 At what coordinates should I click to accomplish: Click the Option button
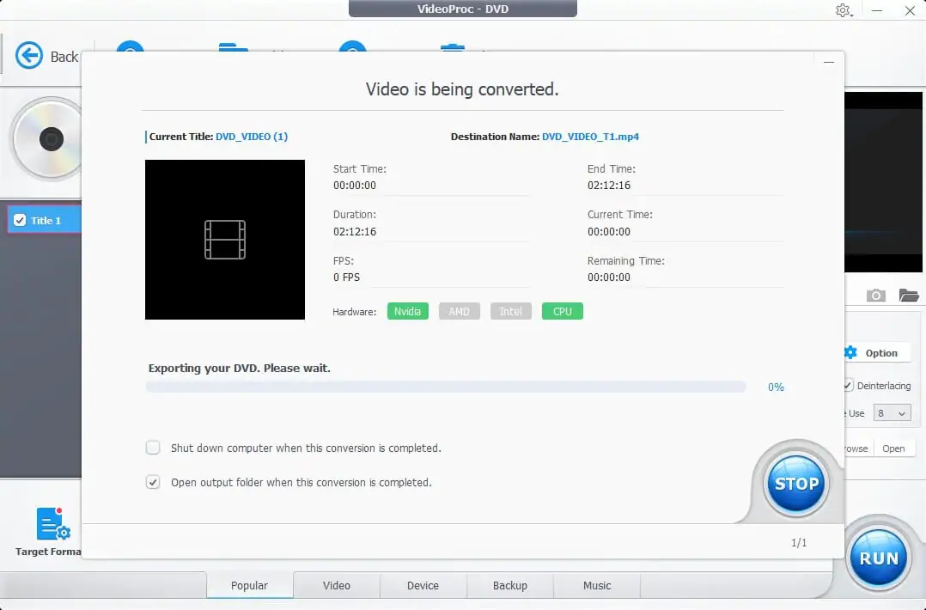(878, 352)
